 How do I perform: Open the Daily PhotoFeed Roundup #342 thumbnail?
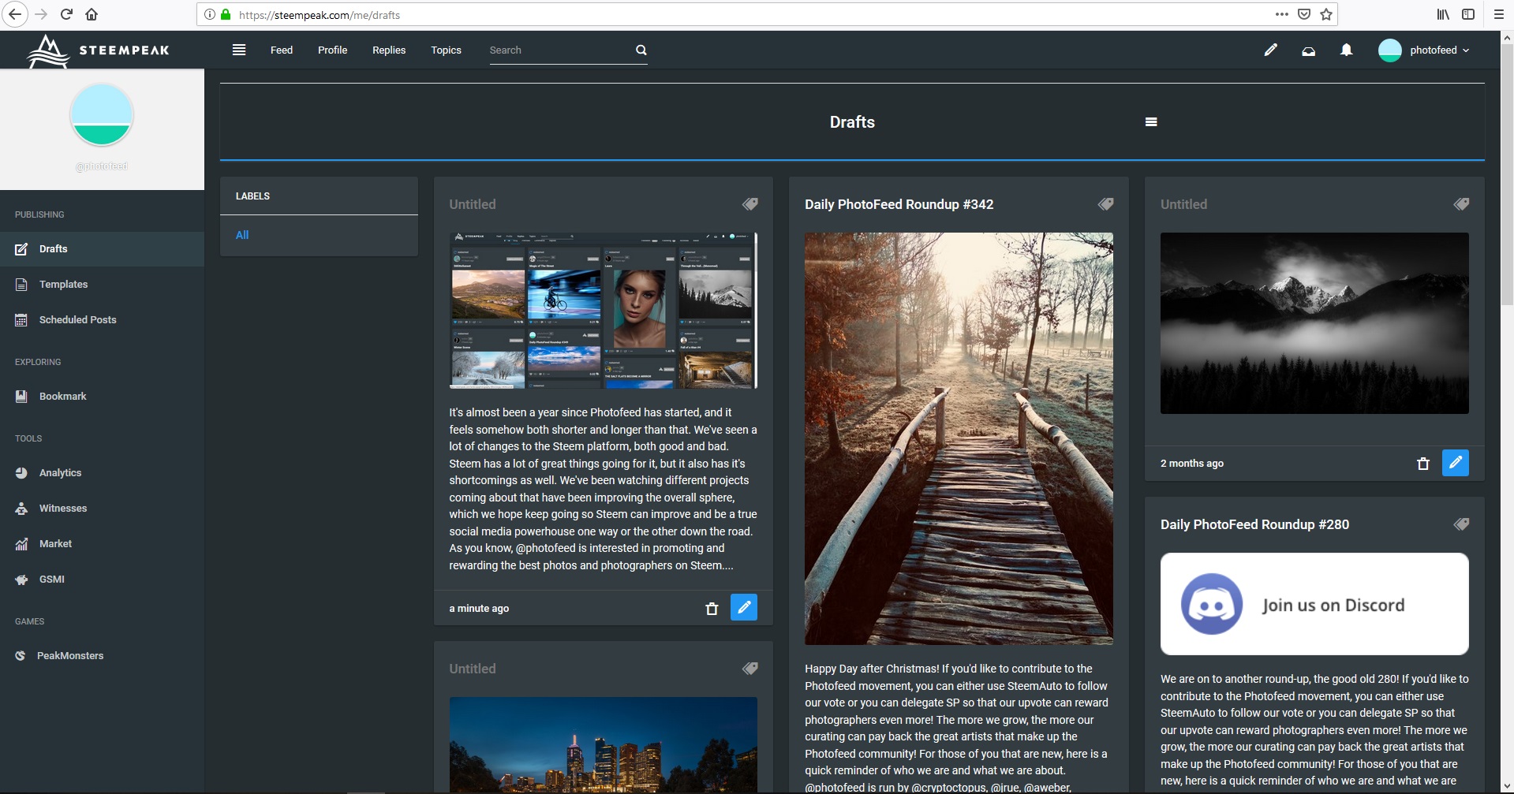959,438
